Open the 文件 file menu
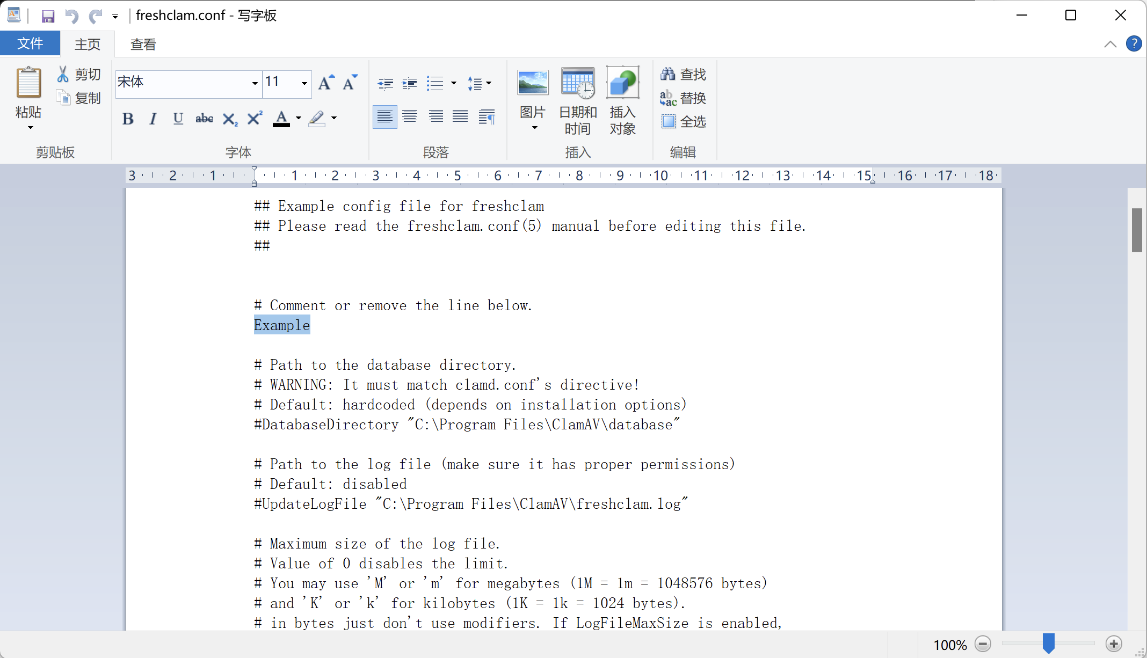 click(30, 43)
